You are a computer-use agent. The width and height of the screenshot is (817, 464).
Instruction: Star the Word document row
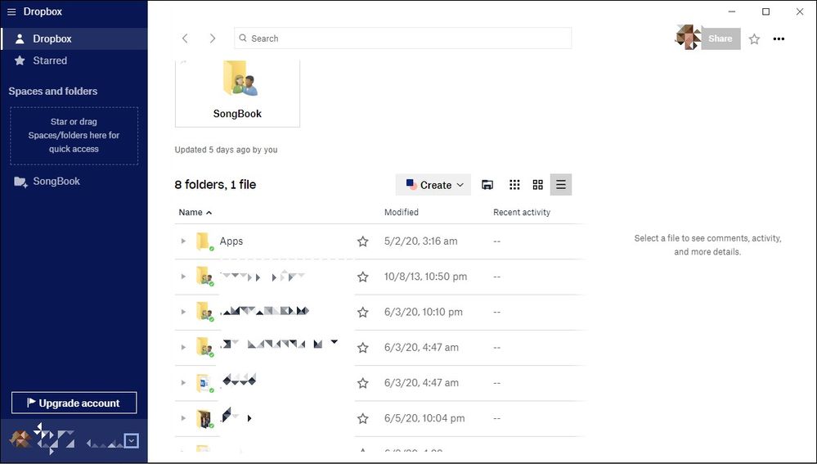(362, 383)
